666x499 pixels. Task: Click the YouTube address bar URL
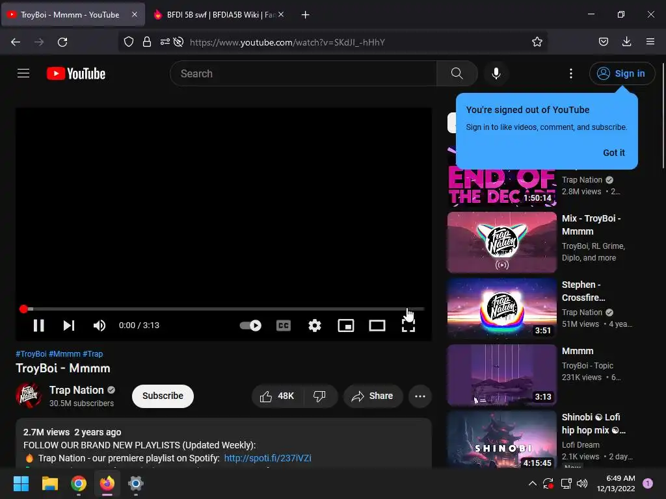[x=287, y=42]
